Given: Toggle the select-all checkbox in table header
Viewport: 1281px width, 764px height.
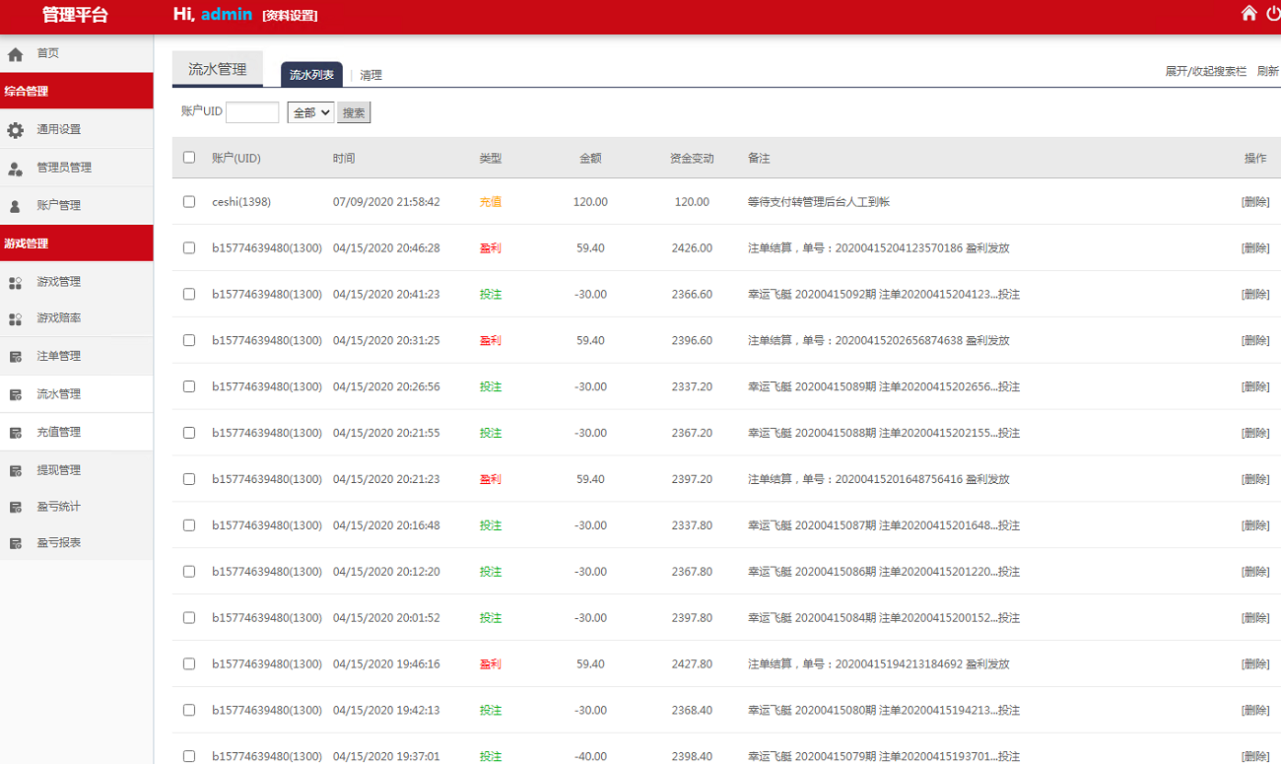Looking at the screenshot, I should point(189,158).
